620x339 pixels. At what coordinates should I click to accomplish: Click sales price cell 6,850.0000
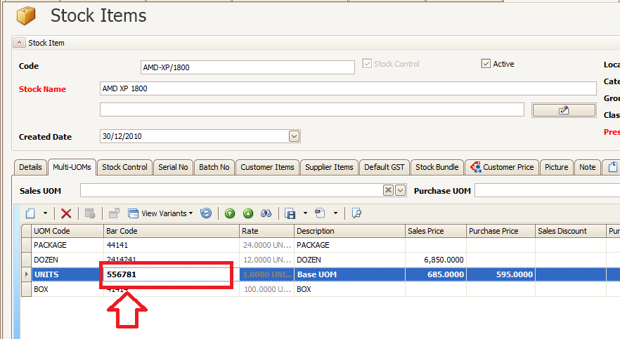click(x=436, y=260)
